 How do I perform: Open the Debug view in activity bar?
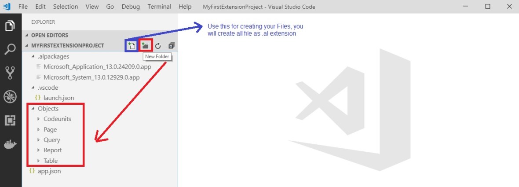(x=10, y=96)
